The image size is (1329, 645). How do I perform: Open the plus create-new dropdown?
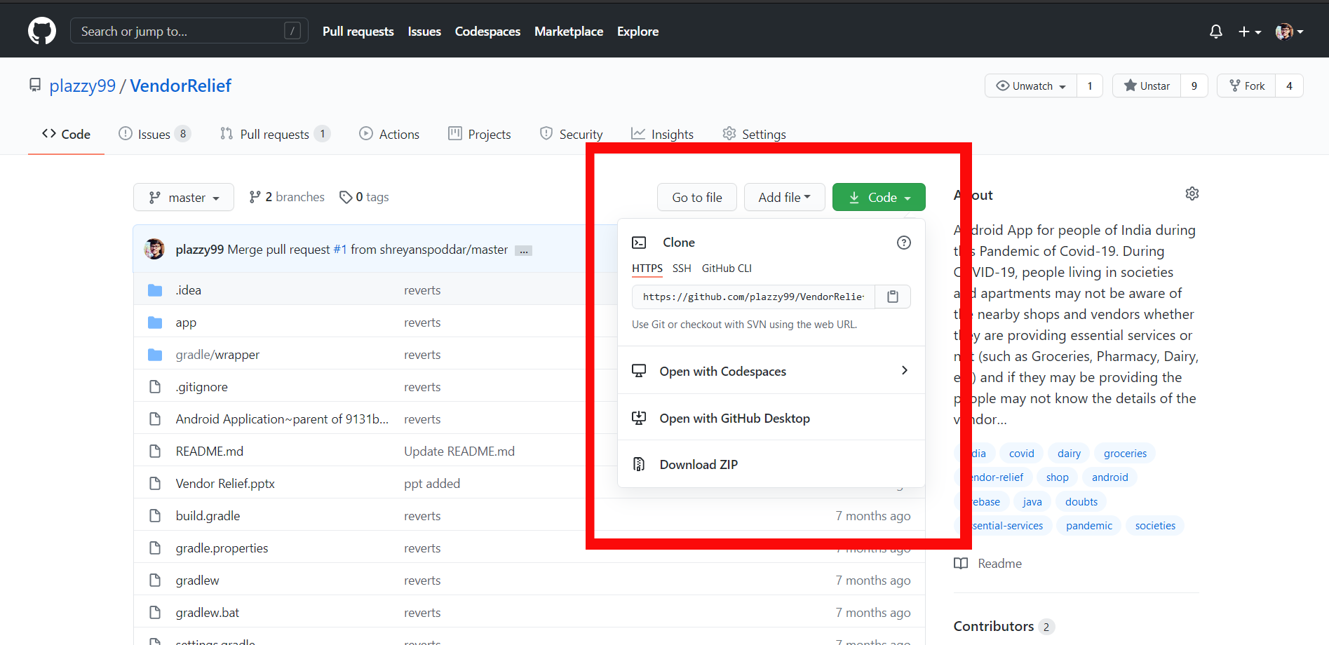[x=1250, y=32]
